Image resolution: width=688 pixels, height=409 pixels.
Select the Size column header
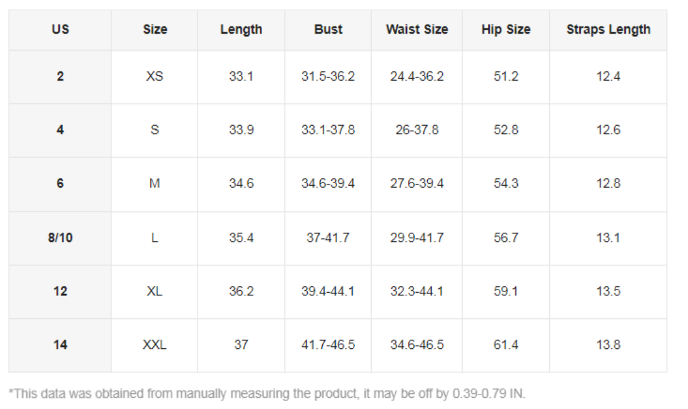[x=154, y=29]
